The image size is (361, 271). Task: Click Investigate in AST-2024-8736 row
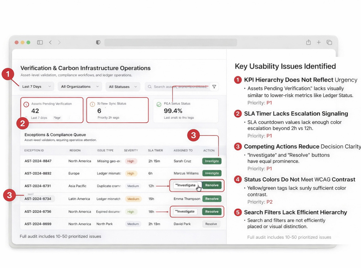pos(185,211)
